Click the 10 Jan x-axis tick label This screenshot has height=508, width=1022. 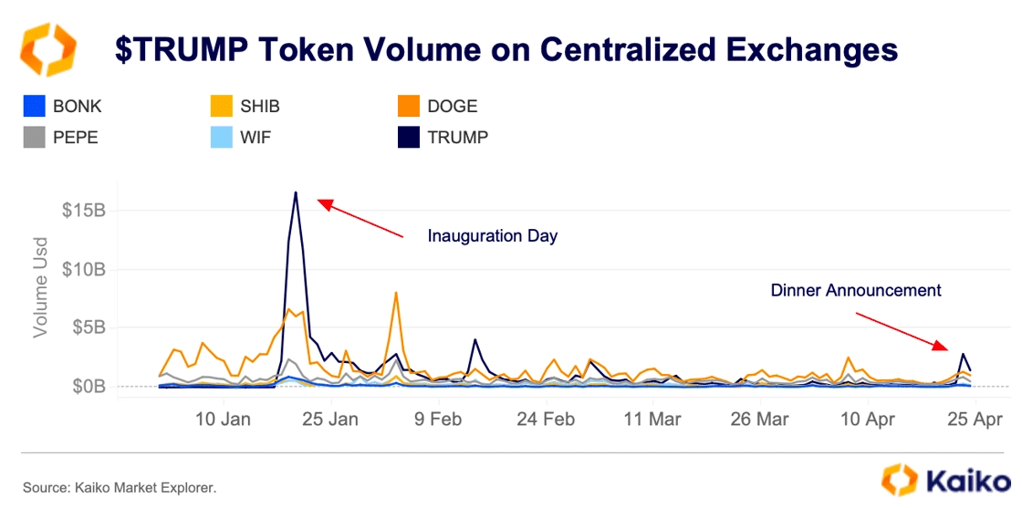[x=224, y=420]
